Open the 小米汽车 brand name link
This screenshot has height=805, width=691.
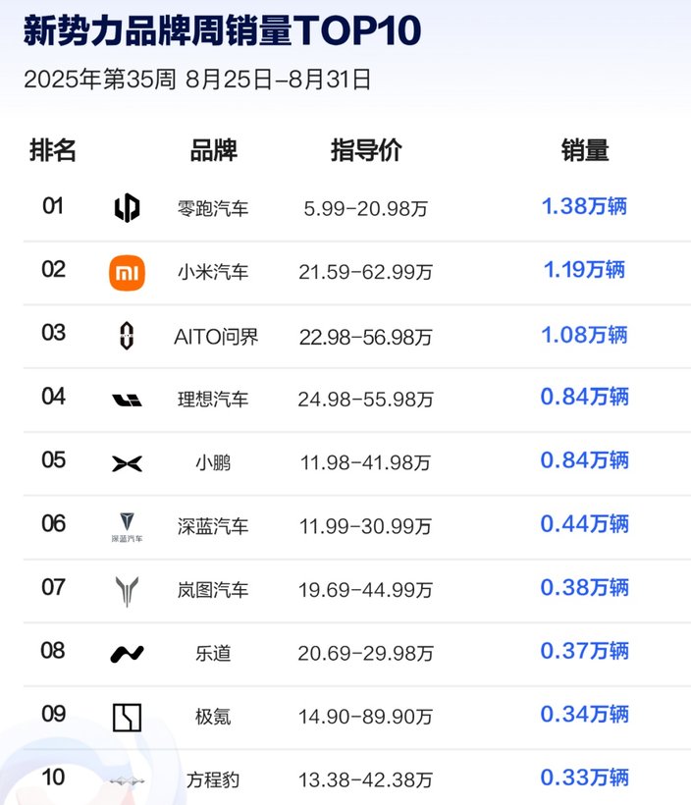[213, 272]
